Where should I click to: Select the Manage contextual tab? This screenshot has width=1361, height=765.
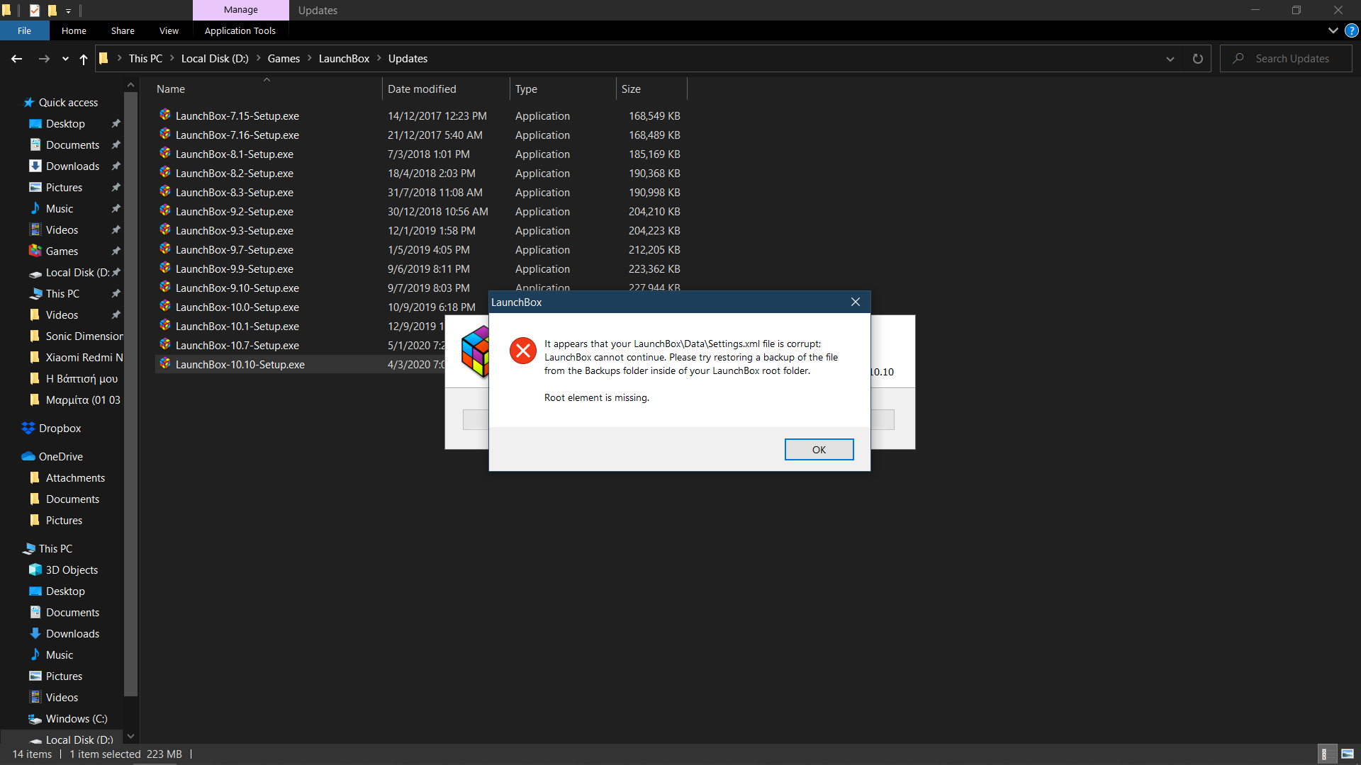coord(241,10)
